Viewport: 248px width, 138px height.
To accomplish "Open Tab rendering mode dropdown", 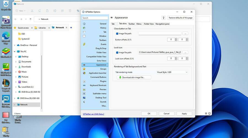I will (172, 72).
